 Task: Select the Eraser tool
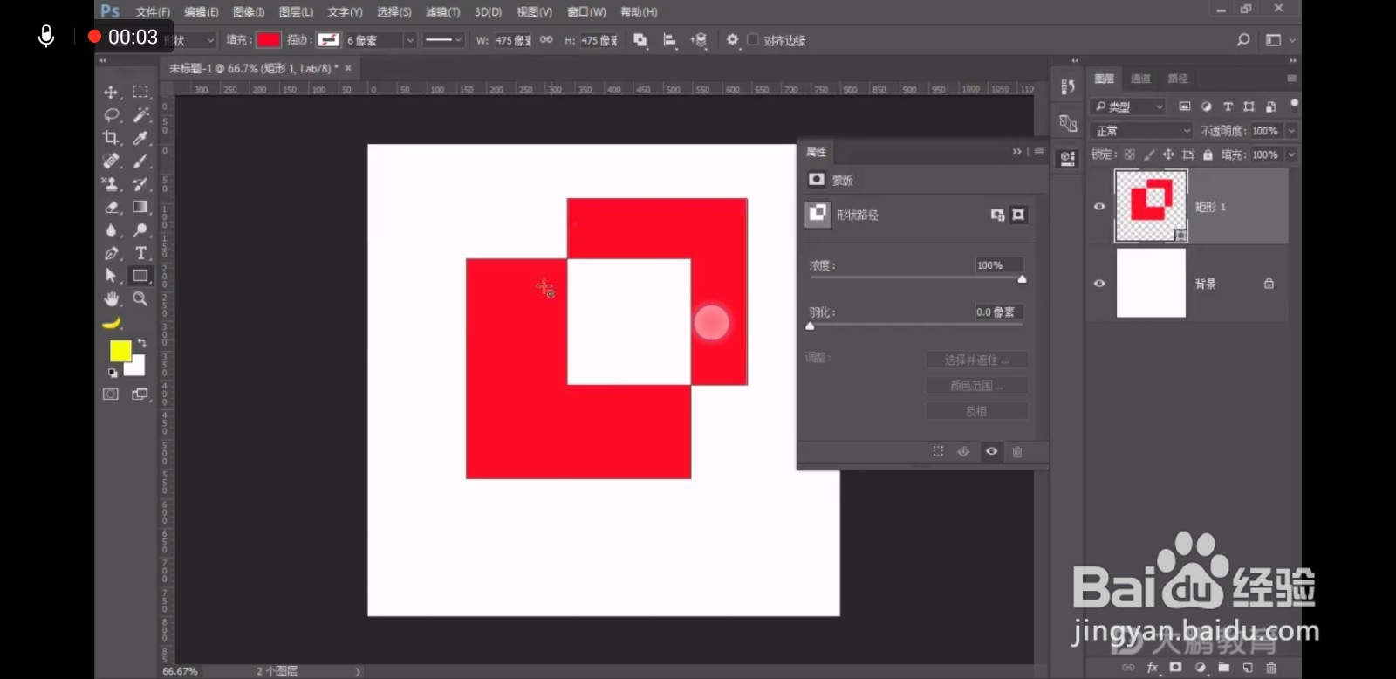point(111,207)
